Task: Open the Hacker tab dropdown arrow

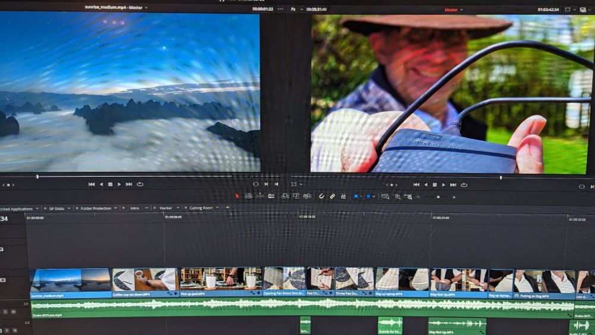Action: [177, 208]
